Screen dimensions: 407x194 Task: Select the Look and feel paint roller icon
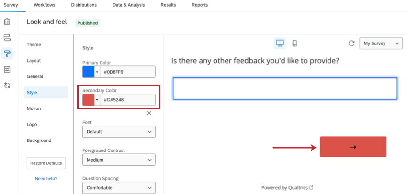[x=7, y=54]
